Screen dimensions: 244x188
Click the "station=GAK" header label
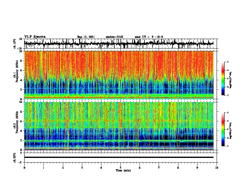pyautogui.click(x=115, y=37)
